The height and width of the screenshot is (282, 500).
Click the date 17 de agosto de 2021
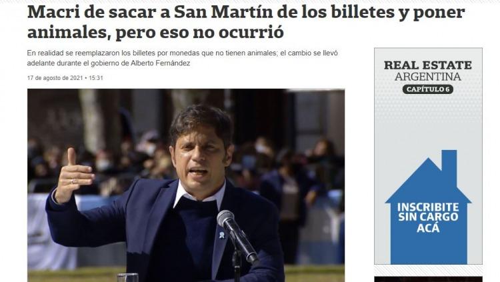point(55,78)
